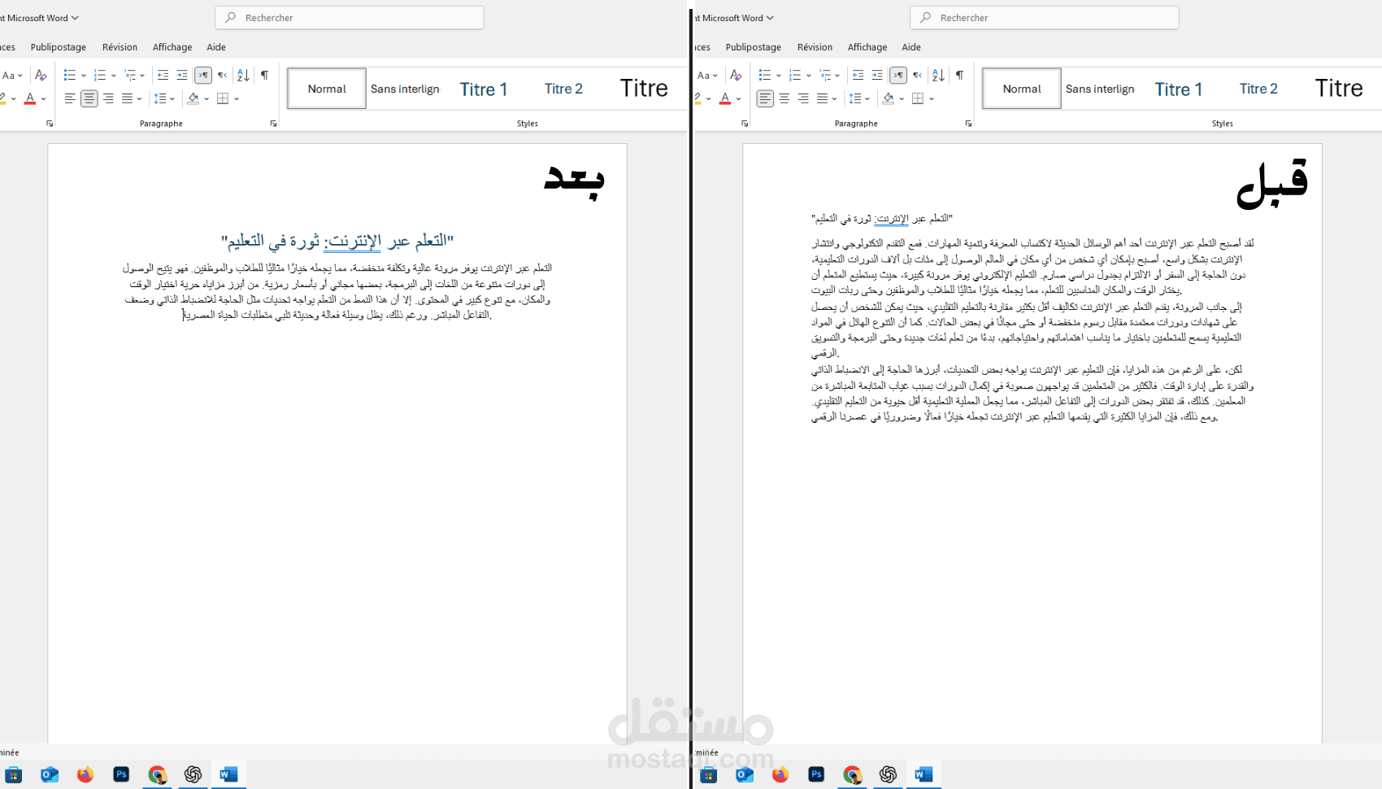Click numbered list icon in right Word window
This screenshot has width=1382, height=789.
pos(795,75)
